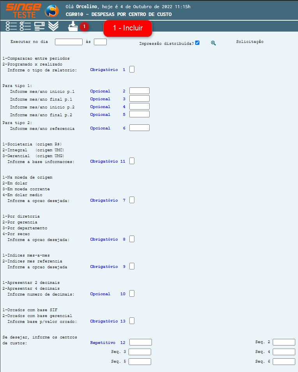298x372 pixels.
Task: Click the bulleted list icon in toolbar
Action: [x=11, y=26]
